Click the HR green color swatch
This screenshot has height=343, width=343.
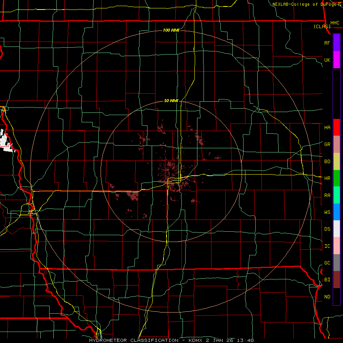coord(337,178)
